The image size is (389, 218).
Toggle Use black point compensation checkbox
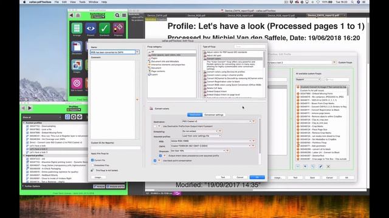155,160
